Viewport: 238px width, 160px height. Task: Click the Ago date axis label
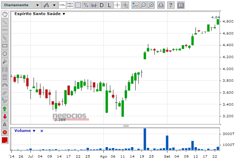103,157
